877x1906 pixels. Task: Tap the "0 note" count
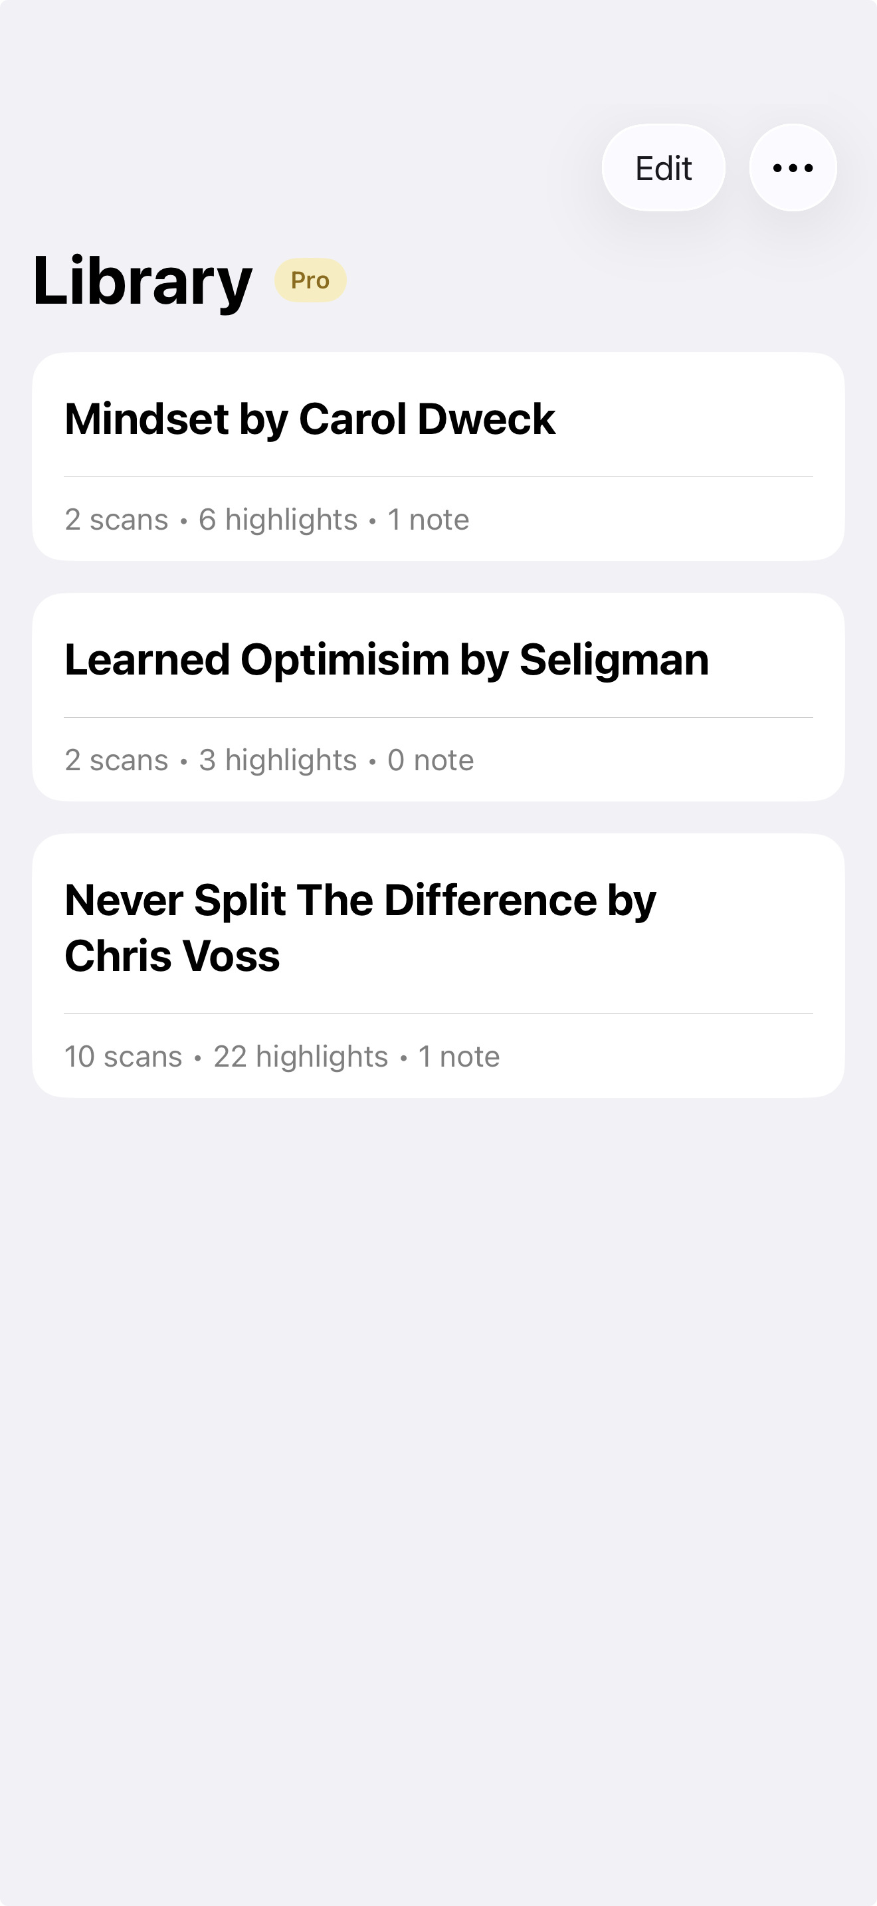click(x=431, y=760)
